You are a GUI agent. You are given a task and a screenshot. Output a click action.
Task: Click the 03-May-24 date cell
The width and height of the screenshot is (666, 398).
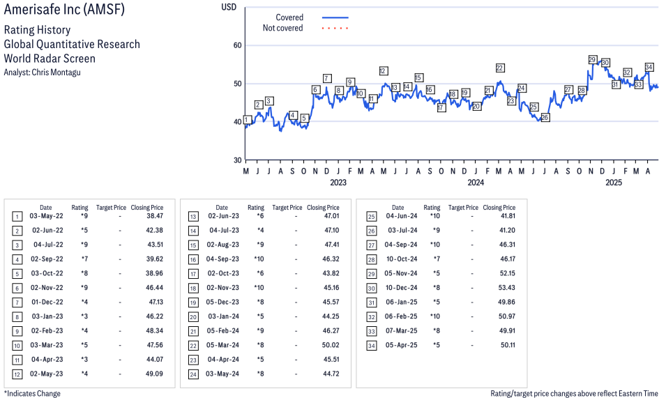coord(222,374)
